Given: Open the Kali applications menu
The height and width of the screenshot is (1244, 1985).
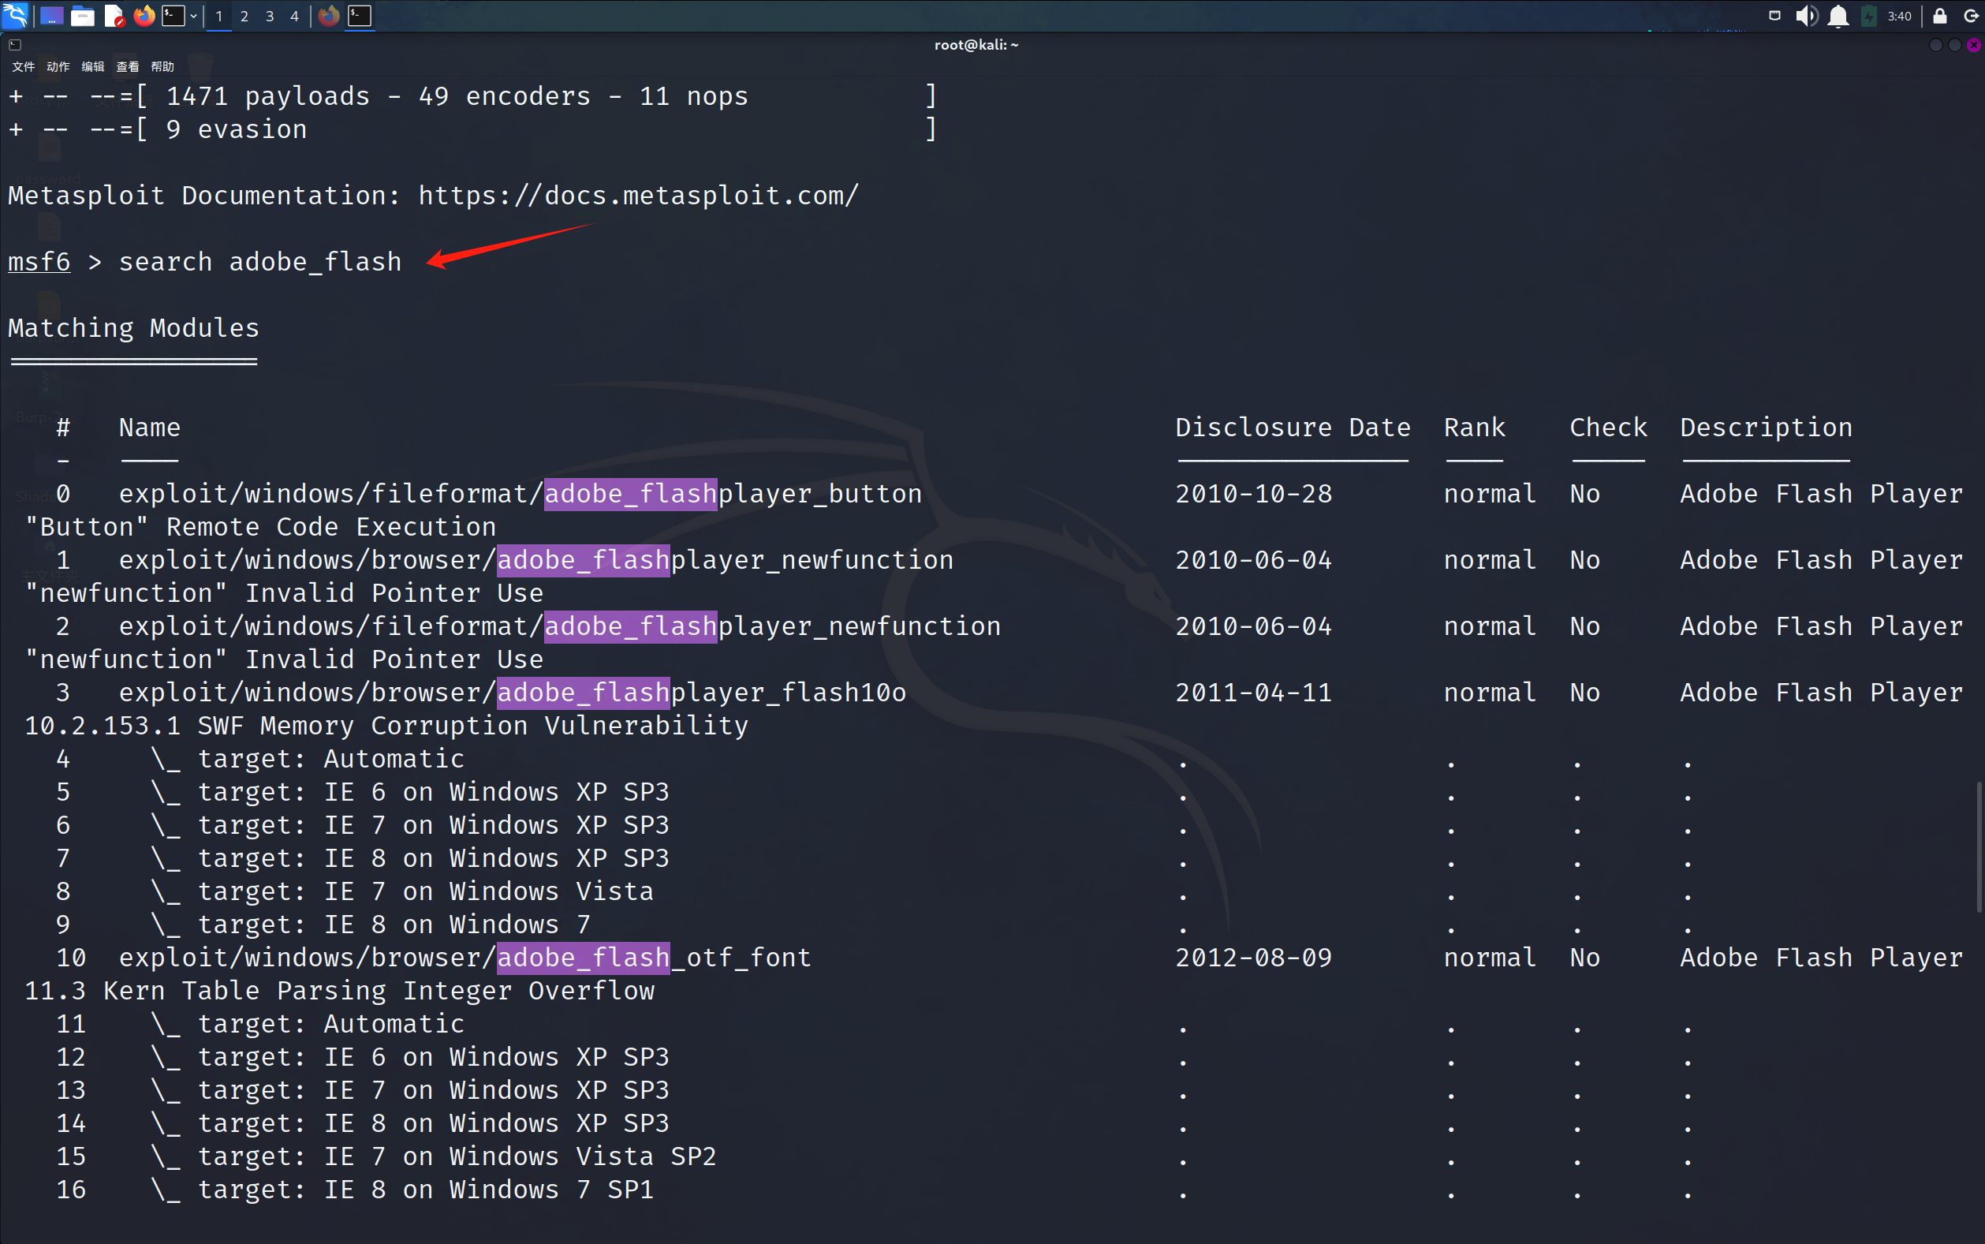Looking at the screenshot, I should [15, 16].
